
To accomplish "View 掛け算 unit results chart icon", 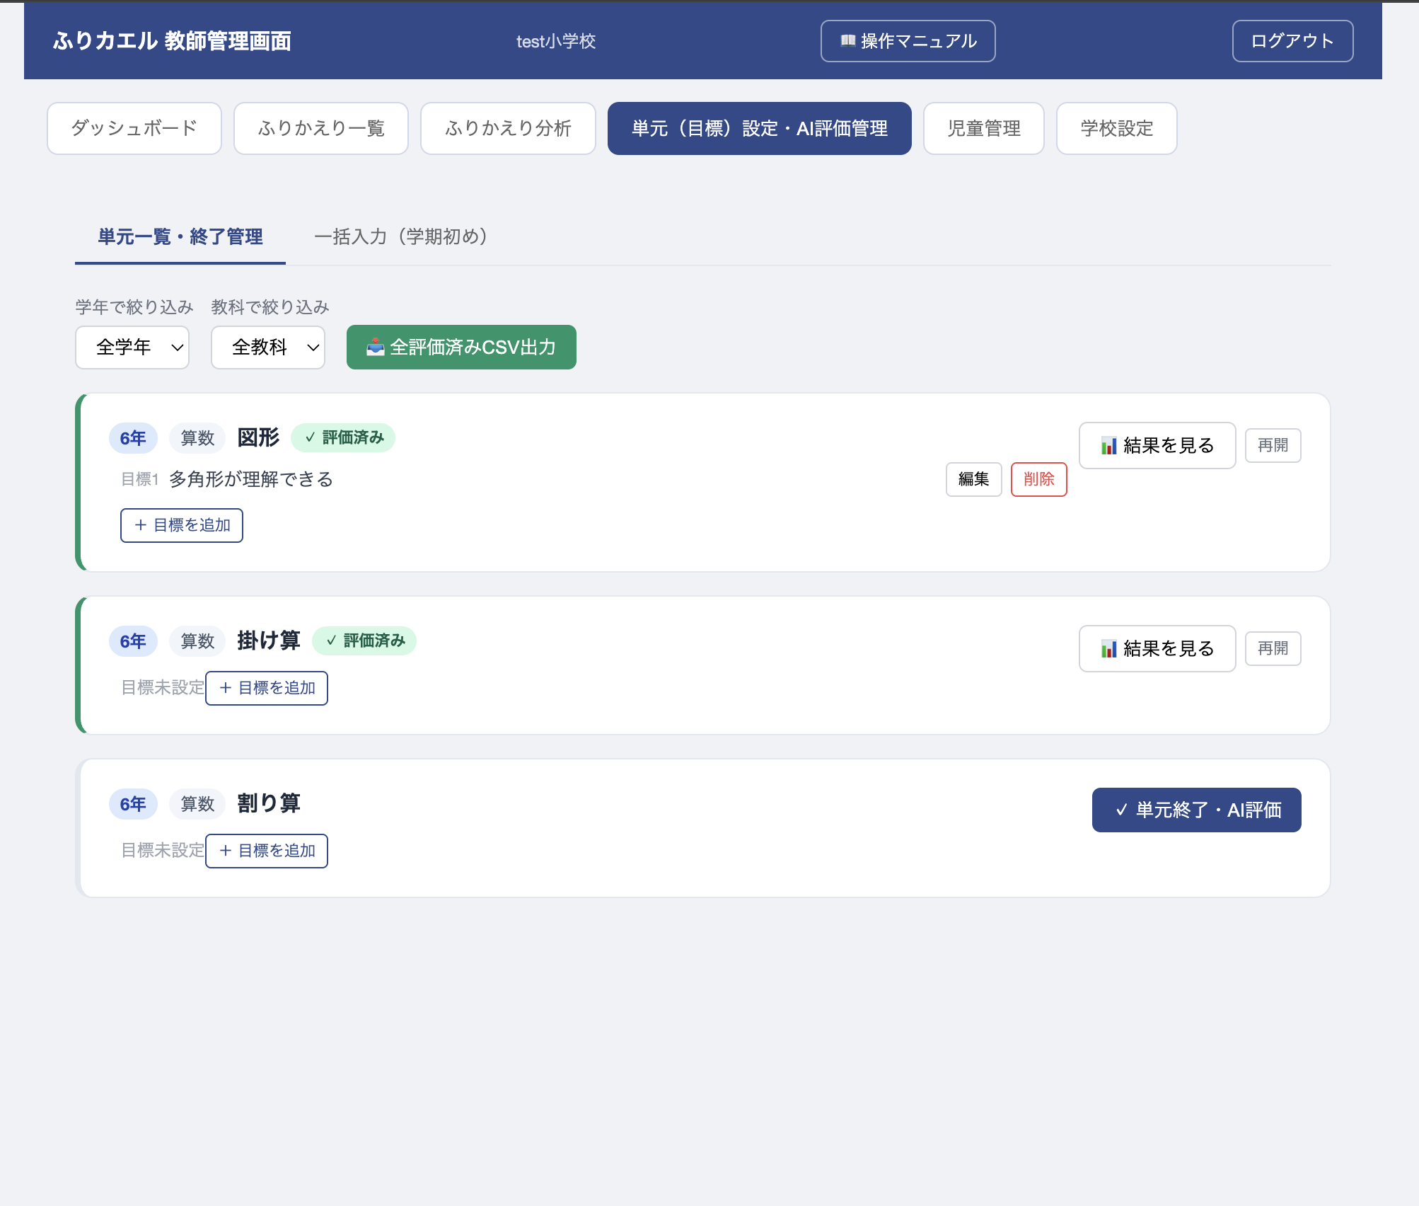I will click(1108, 649).
